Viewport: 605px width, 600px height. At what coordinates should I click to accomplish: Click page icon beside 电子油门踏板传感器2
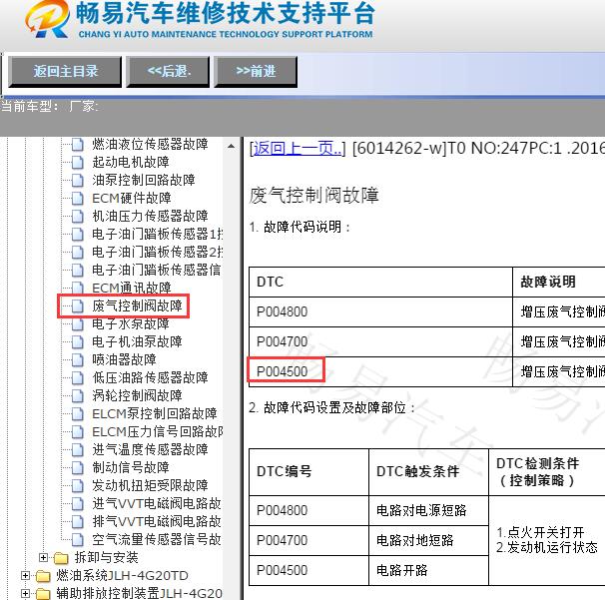click(x=78, y=253)
